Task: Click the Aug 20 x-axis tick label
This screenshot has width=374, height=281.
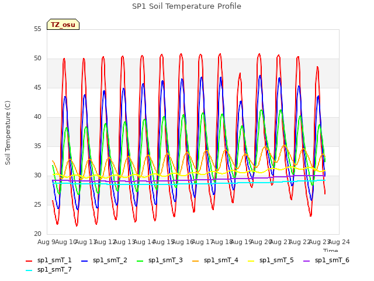Action: click(261, 242)
